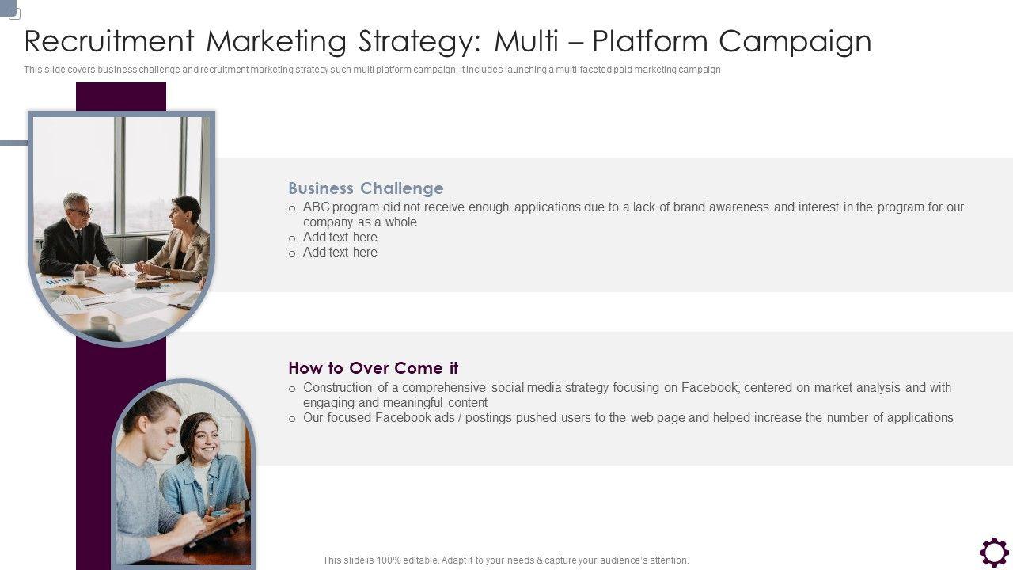Click the bullet marker before Construction text
Image resolution: width=1013 pixels, height=570 pixels.
click(292, 389)
